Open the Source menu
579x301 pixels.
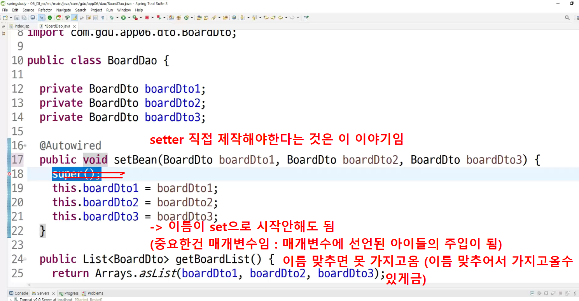(28, 10)
